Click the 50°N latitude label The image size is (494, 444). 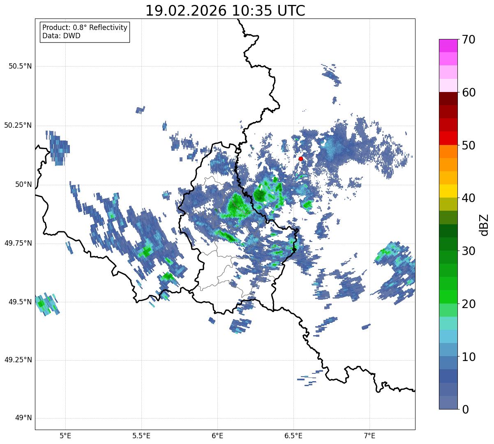(23, 184)
